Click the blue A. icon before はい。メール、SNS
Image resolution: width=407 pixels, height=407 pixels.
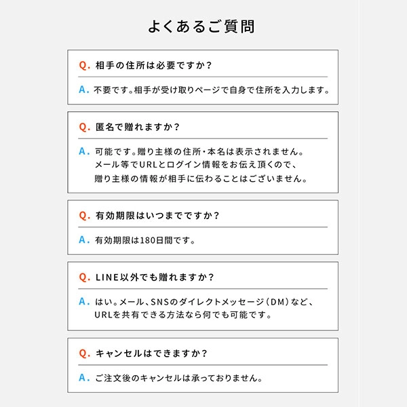tap(84, 301)
